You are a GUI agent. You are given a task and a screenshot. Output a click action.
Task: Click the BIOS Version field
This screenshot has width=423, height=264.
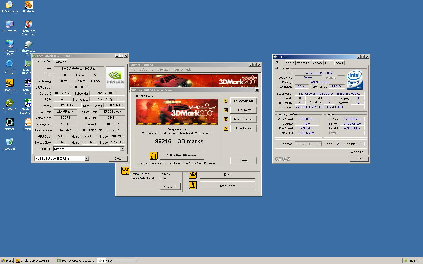(x=79, y=87)
